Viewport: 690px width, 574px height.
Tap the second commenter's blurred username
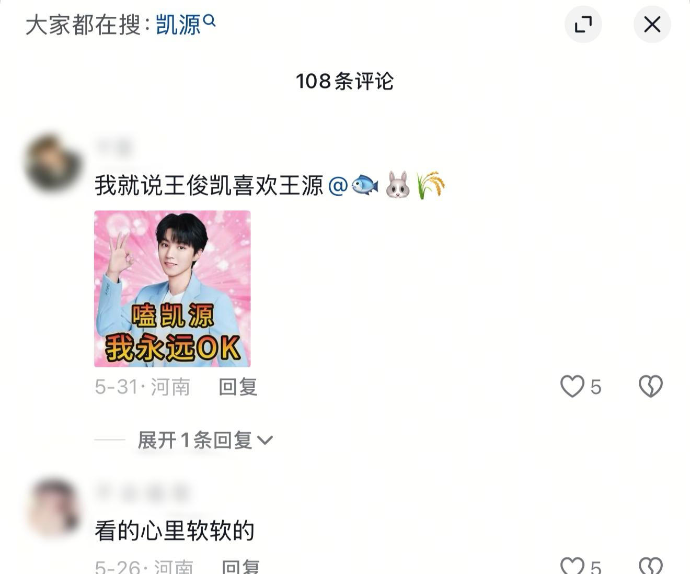[x=142, y=493]
